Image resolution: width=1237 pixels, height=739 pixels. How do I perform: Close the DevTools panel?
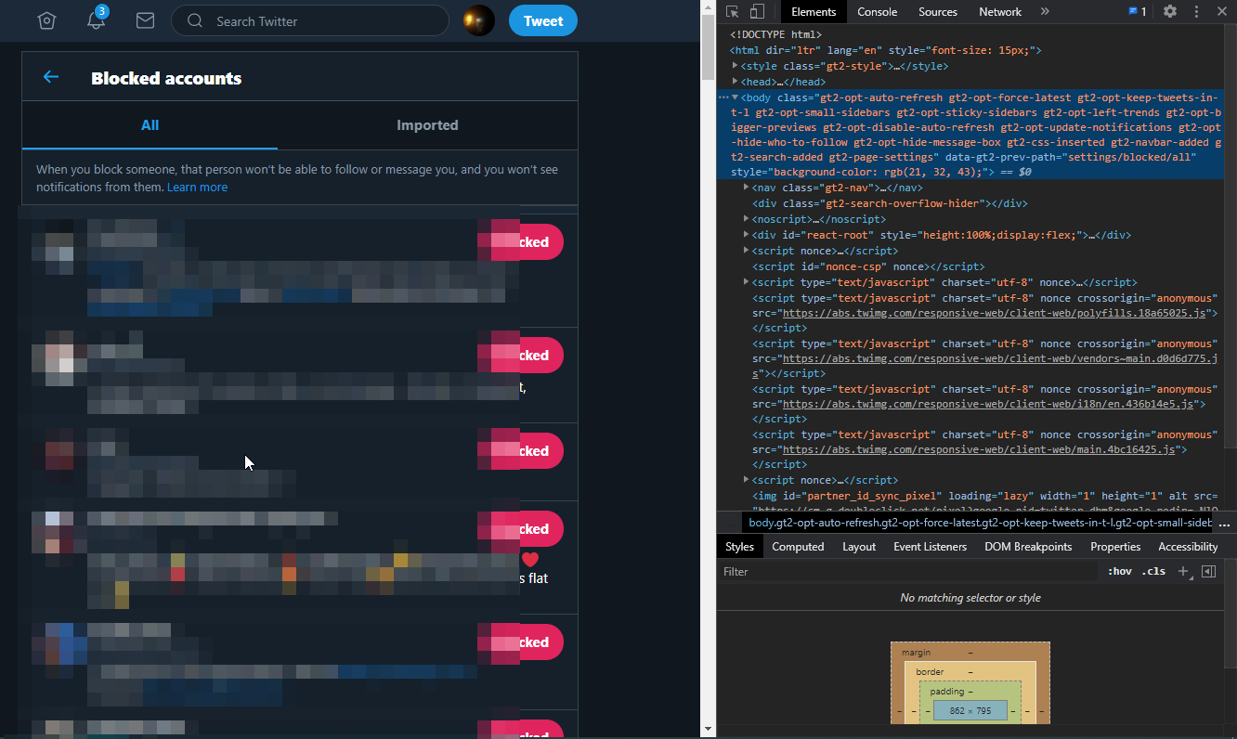point(1222,11)
